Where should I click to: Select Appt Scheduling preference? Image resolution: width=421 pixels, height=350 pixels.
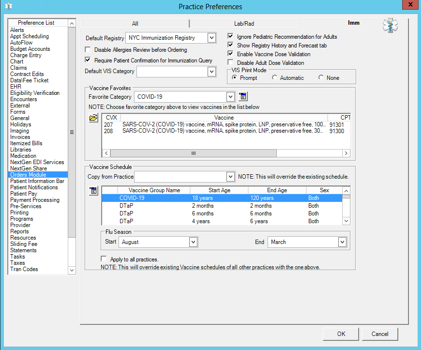30,36
